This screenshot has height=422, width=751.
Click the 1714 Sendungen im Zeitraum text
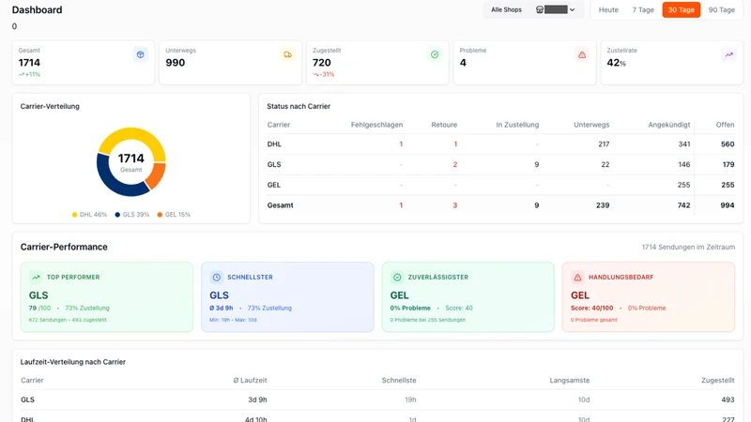coord(688,248)
